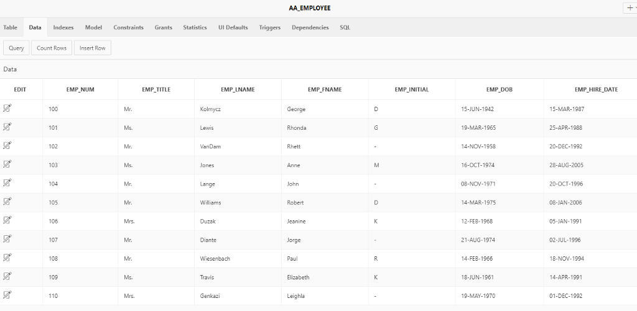
Task: Open the Constraints tab
Action: [128, 27]
